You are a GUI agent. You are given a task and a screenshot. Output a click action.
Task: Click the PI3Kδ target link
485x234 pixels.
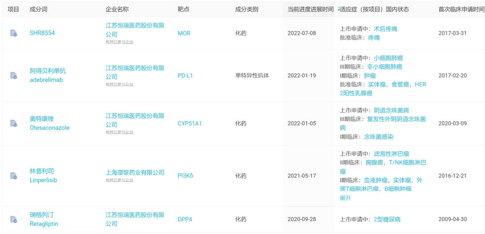pyautogui.click(x=185, y=176)
